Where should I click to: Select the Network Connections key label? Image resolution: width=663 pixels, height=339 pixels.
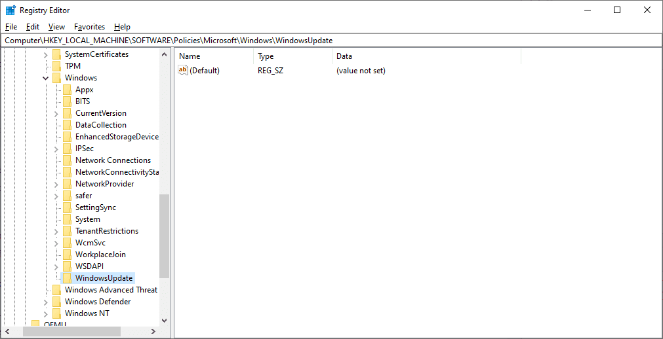pyautogui.click(x=113, y=161)
